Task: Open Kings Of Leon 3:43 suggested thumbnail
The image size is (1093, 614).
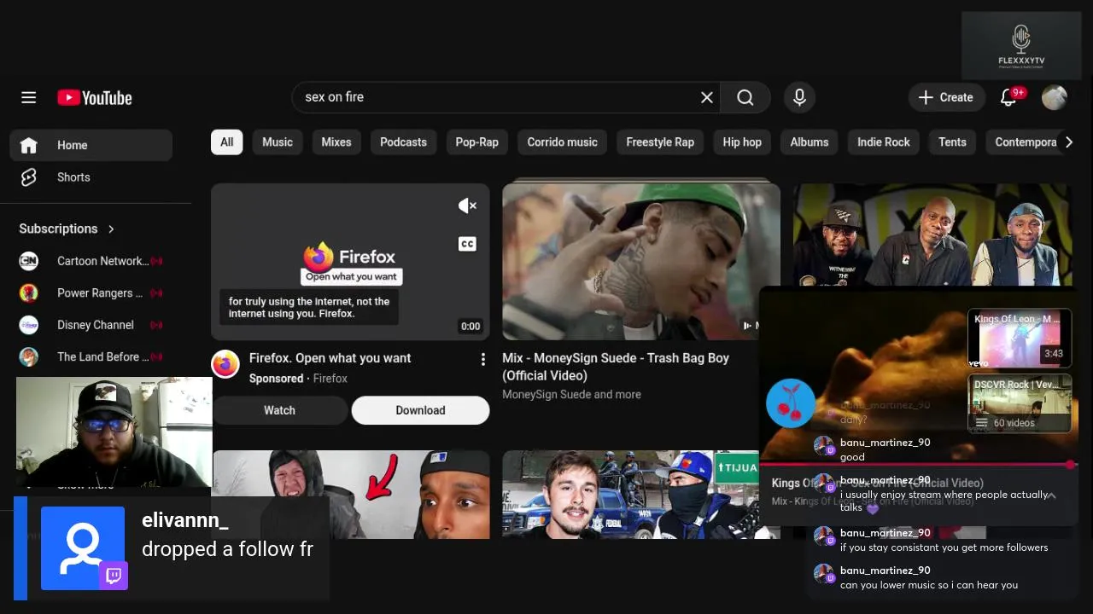Action: pyautogui.click(x=1020, y=339)
